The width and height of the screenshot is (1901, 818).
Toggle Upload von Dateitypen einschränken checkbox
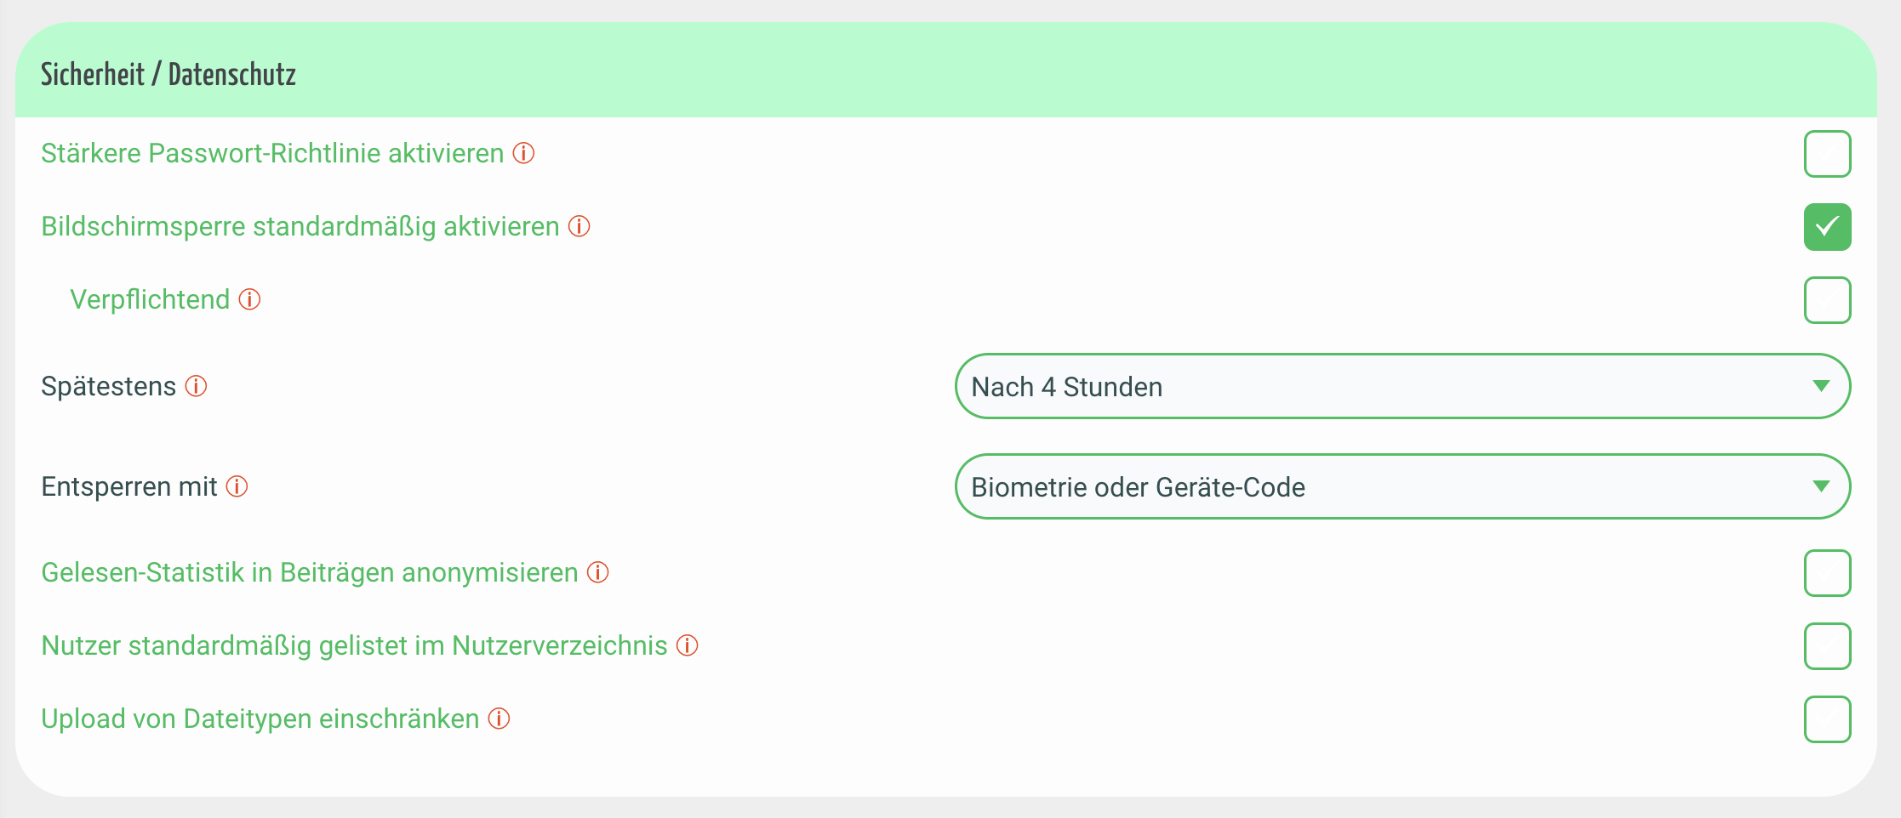[1827, 719]
